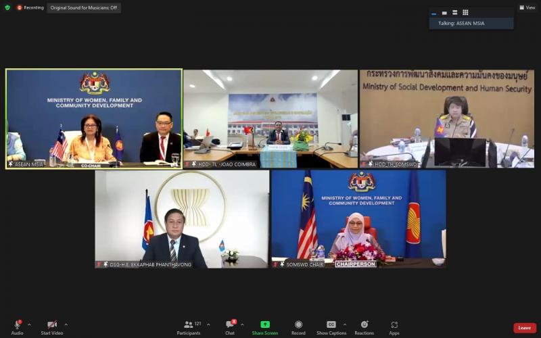Expand the arrow next to Participants
This screenshot has height=338, width=541.
coord(208,324)
